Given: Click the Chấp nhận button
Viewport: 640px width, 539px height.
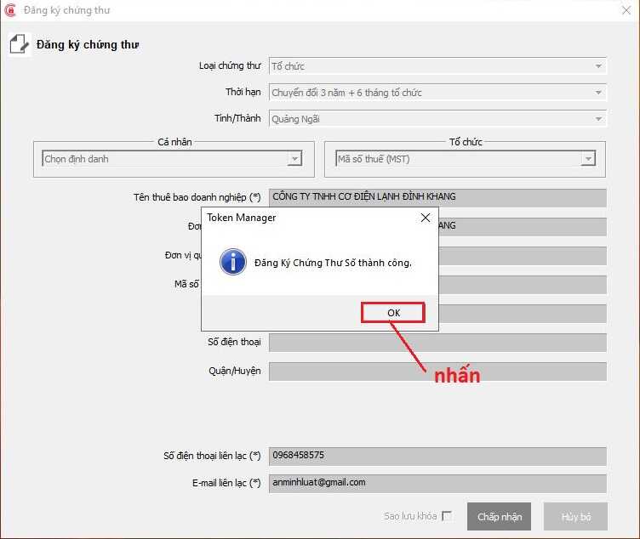Looking at the screenshot, I should [x=500, y=517].
